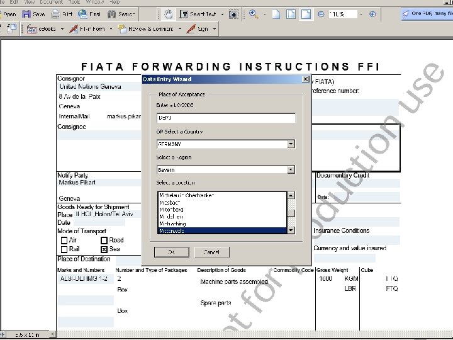Select the Zoom In magnifier tool
The image size is (453, 340).
[x=254, y=14]
